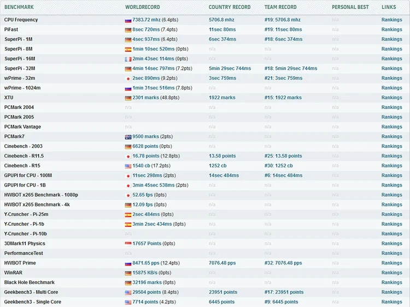410x307 pixels.
Task: Click the COUNTRY RECORD column header
Action: tap(230, 7)
